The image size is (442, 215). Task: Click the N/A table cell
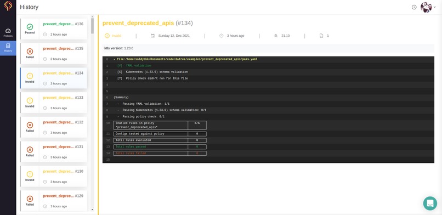[x=197, y=126]
